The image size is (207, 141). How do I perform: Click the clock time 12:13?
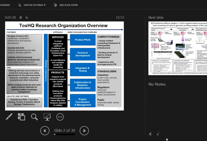point(120,18)
